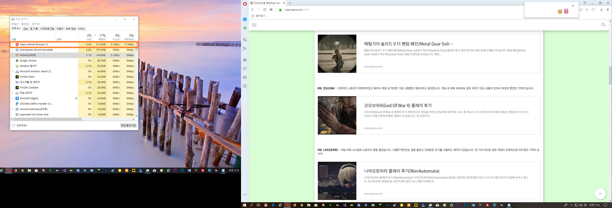Viewport: 612px width, 208px height.
Task: Sort processes by CPU column header
Action: coord(86,37)
